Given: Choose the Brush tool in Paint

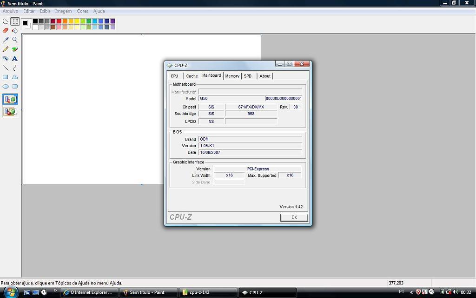Looking at the screenshot, I should pos(15,49).
